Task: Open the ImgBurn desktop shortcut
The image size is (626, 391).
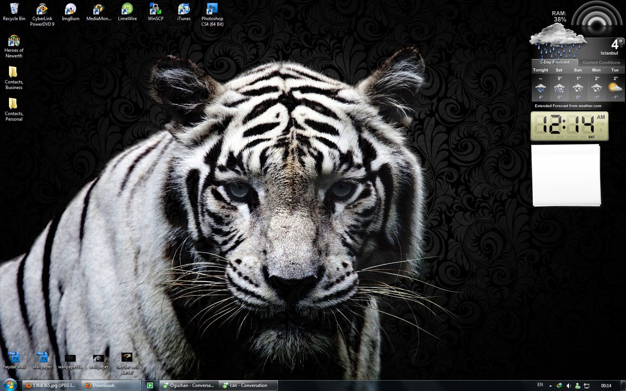Action: point(70,9)
